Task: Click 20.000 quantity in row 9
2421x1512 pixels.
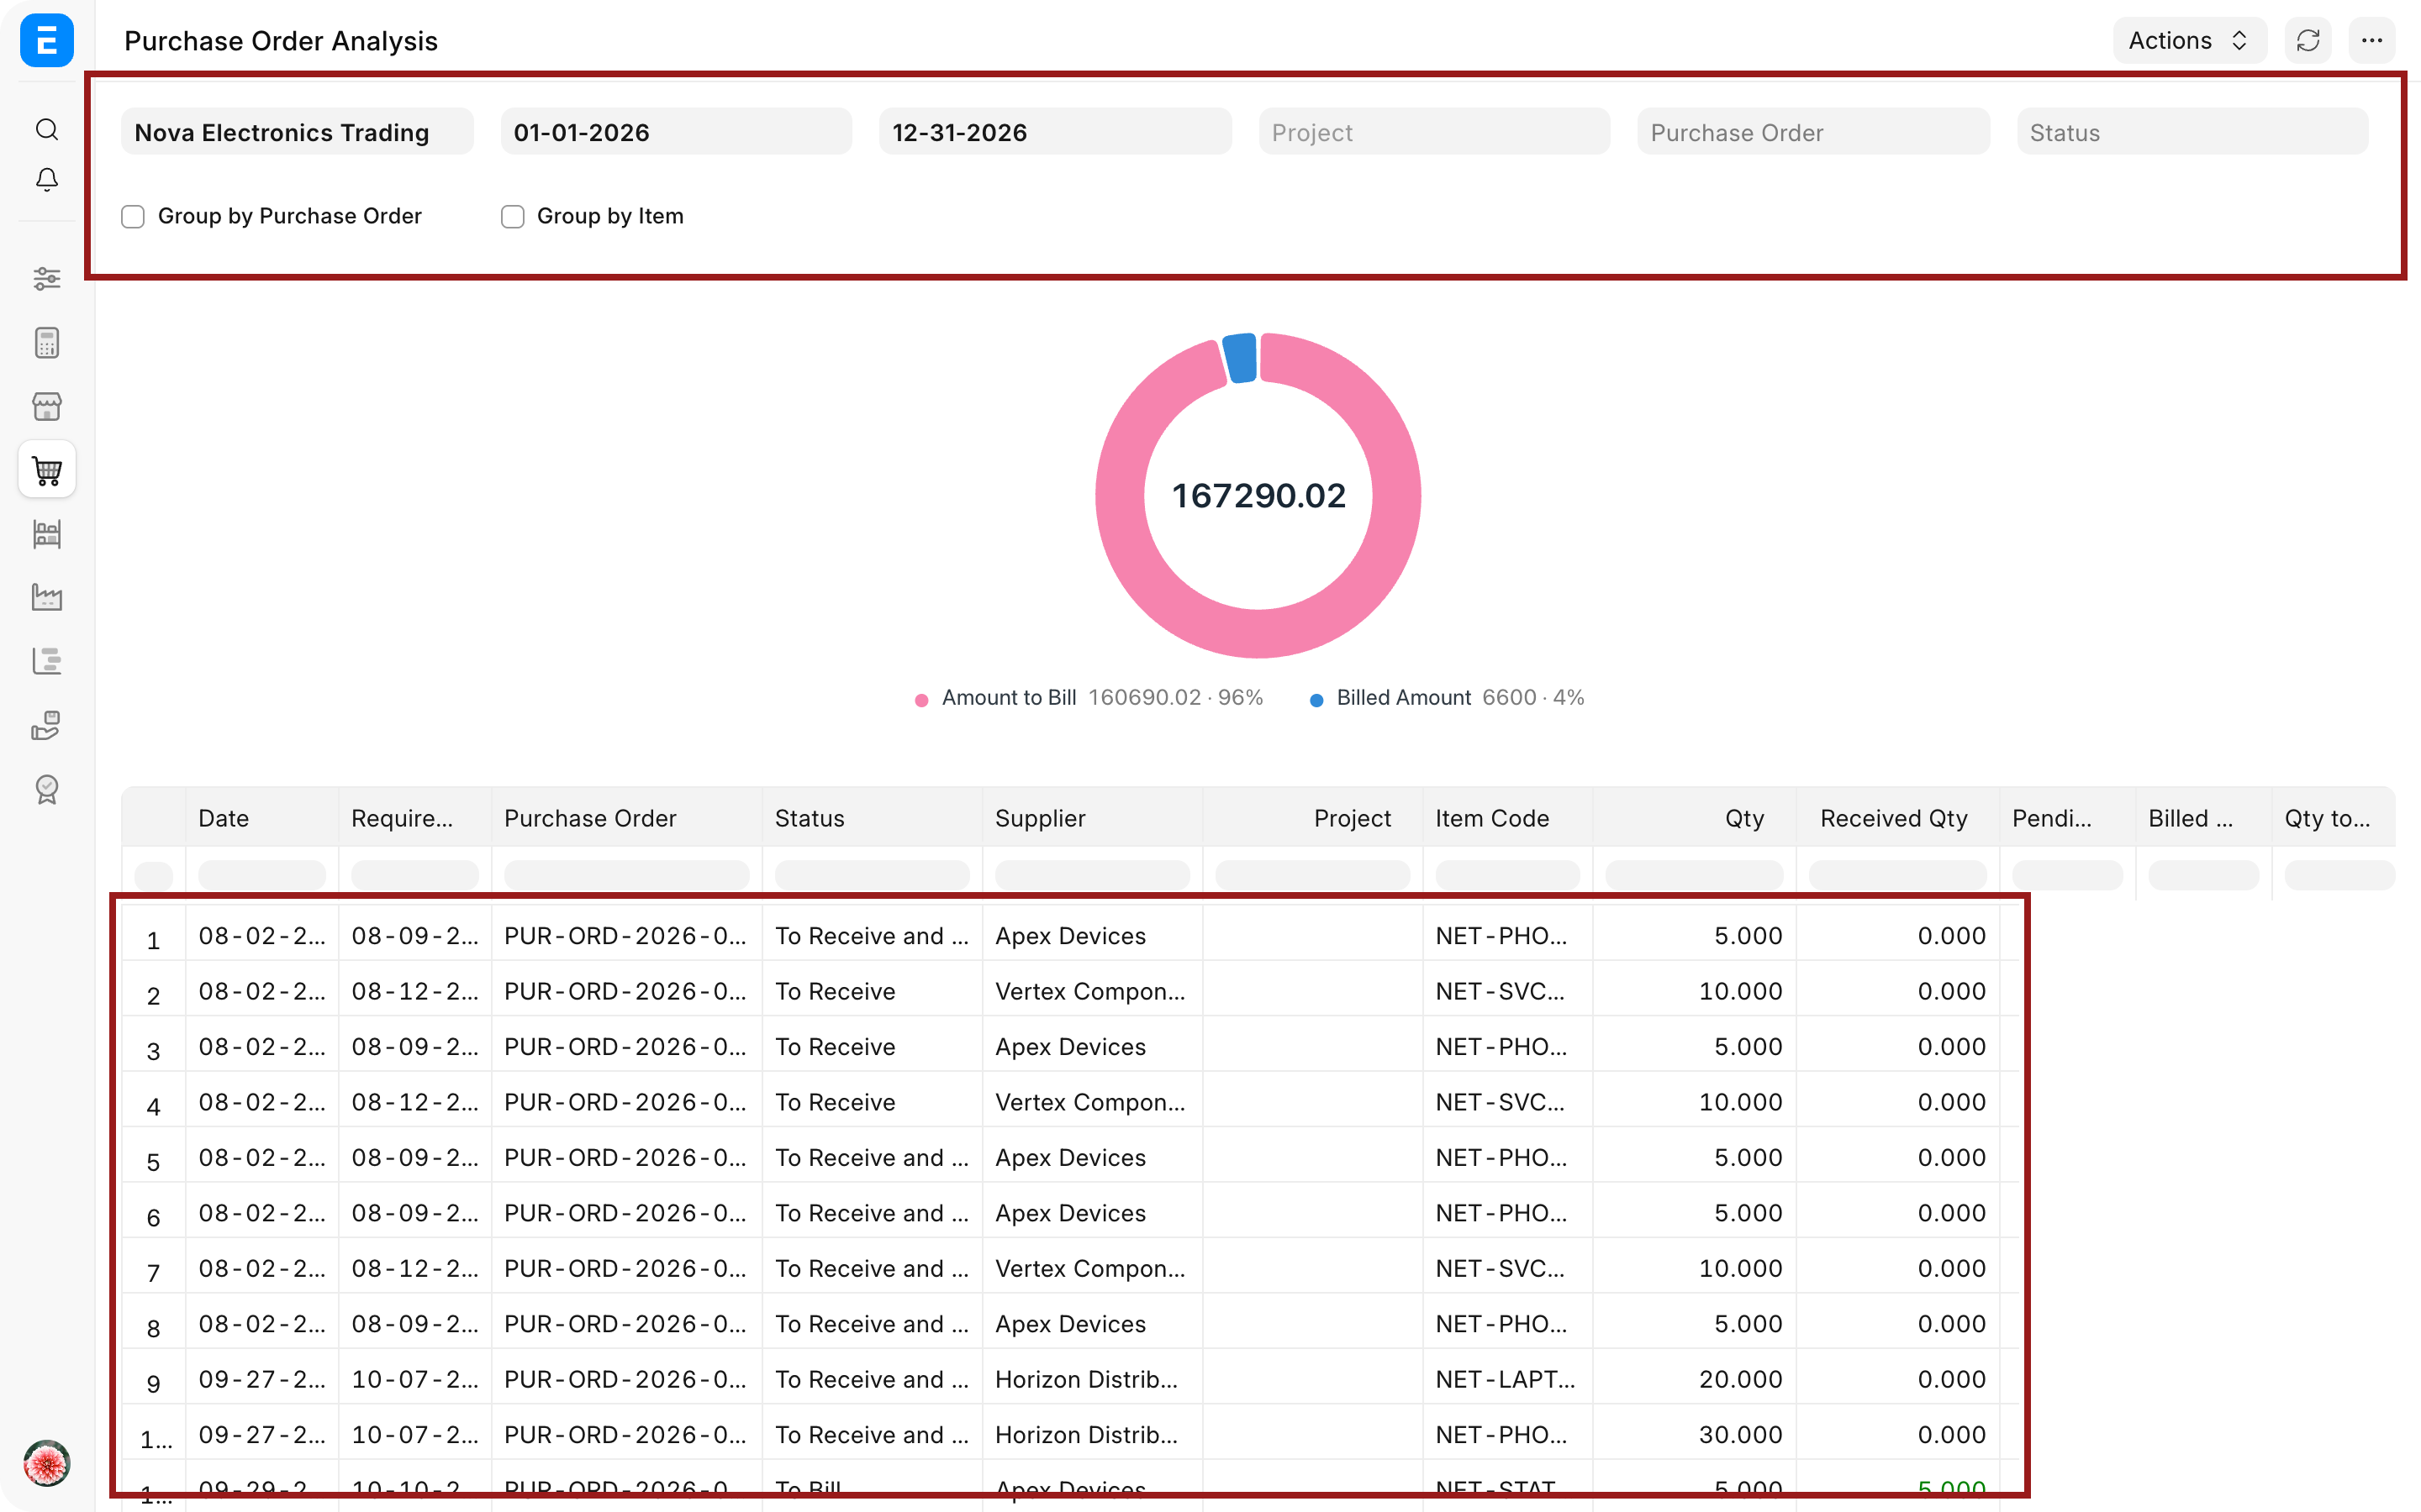Action: coord(1740,1379)
